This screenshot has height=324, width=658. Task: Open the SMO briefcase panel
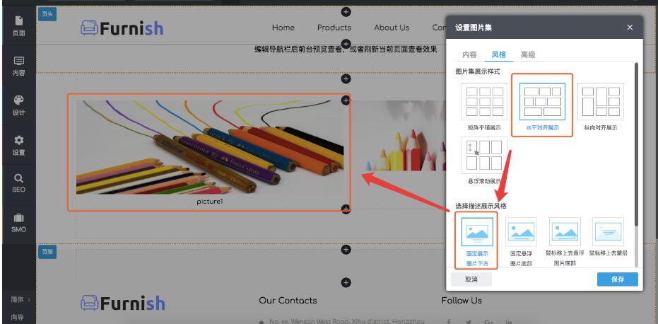tap(18, 223)
